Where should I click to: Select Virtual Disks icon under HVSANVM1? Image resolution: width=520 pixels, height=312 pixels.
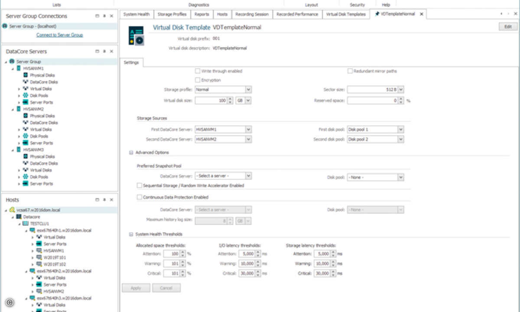pos(26,88)
